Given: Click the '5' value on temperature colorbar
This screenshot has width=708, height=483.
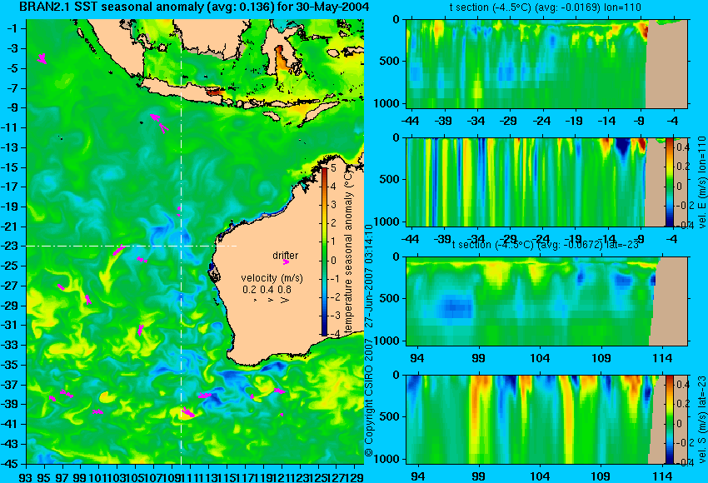Looking at the screenshot, I should pyautogui.click(x=333, y=168).
